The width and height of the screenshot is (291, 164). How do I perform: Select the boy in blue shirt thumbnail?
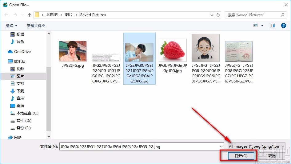pyautogui.click(x=139, y=52)
